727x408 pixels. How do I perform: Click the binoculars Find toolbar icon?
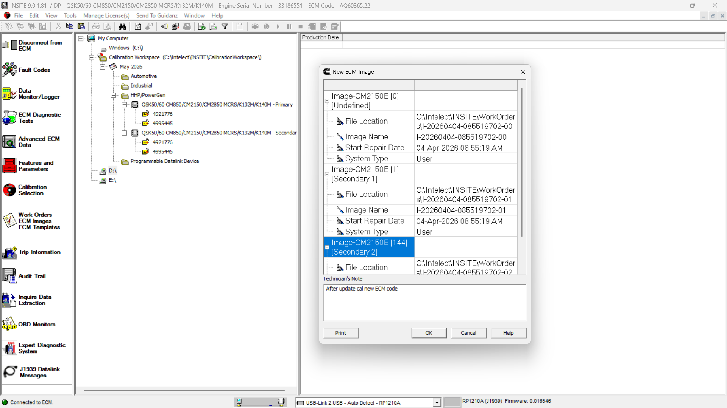[122, 26]
